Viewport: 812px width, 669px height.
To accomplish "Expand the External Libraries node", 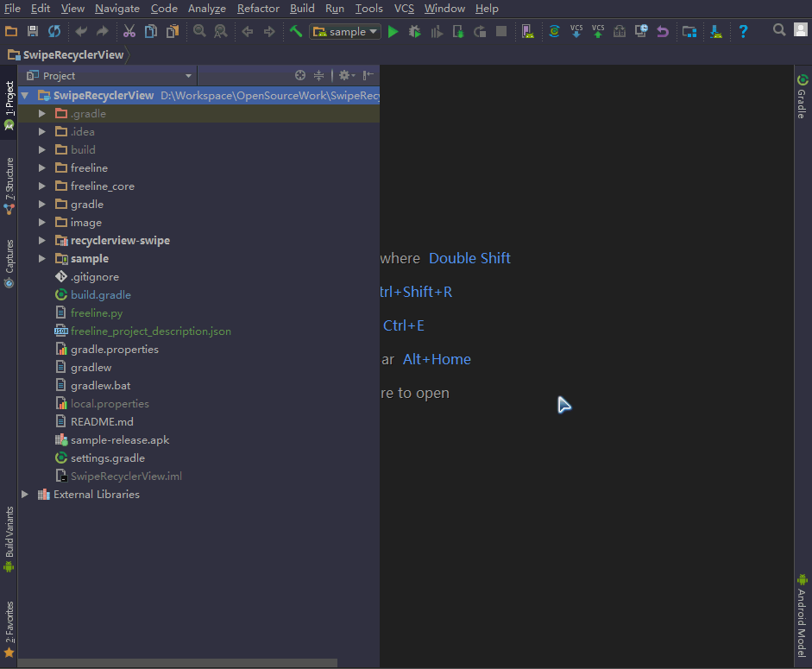I will (26, 495).
